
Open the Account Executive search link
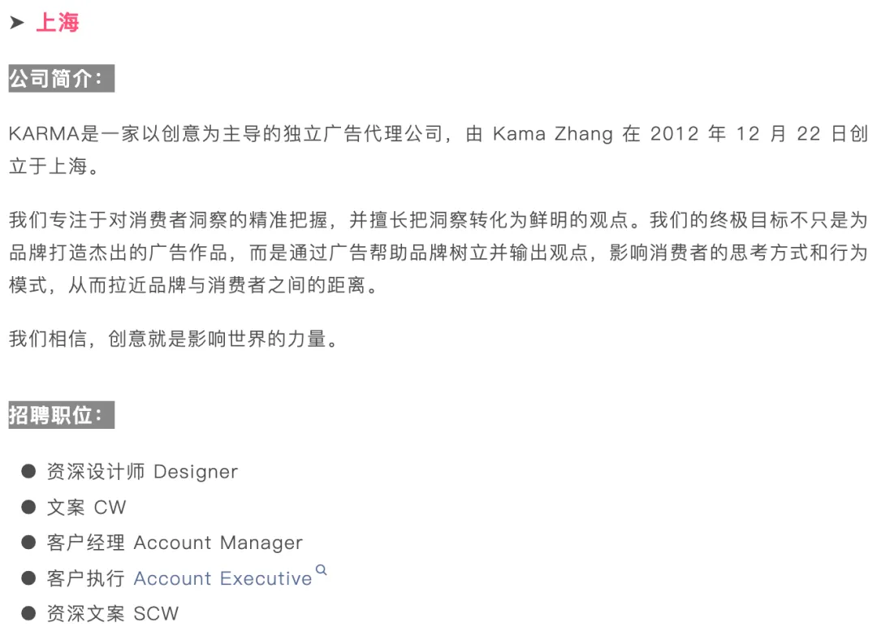pos(222,578)
